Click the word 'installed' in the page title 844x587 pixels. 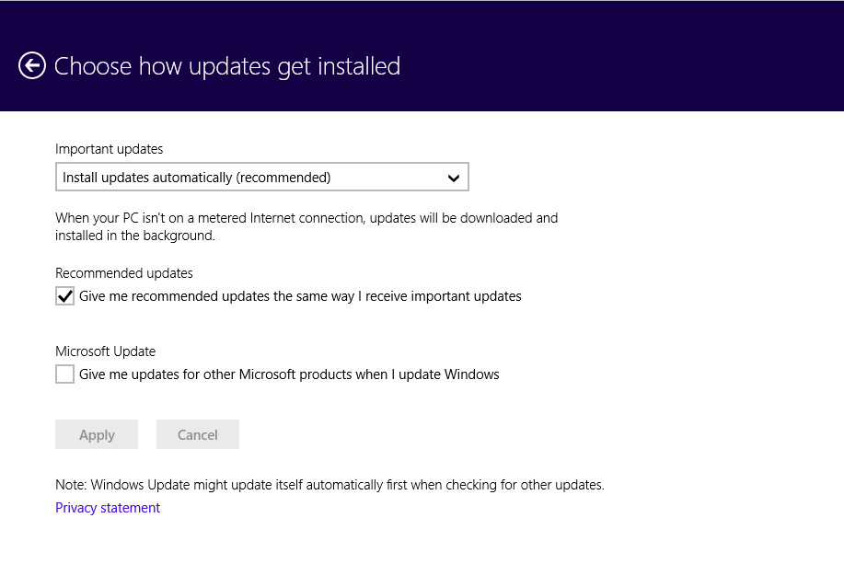359,66
